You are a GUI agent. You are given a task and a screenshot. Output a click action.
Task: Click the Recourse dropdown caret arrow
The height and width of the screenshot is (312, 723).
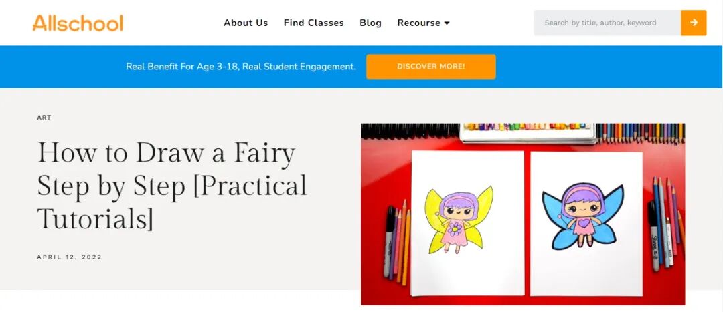(447, 23)
